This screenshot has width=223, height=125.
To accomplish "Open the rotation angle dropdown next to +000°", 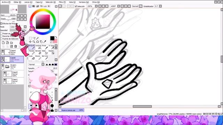I will [x=118, y=6].
